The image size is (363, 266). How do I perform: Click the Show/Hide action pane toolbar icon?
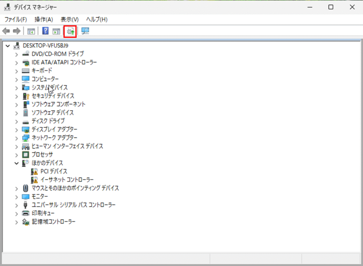point(56,31)
